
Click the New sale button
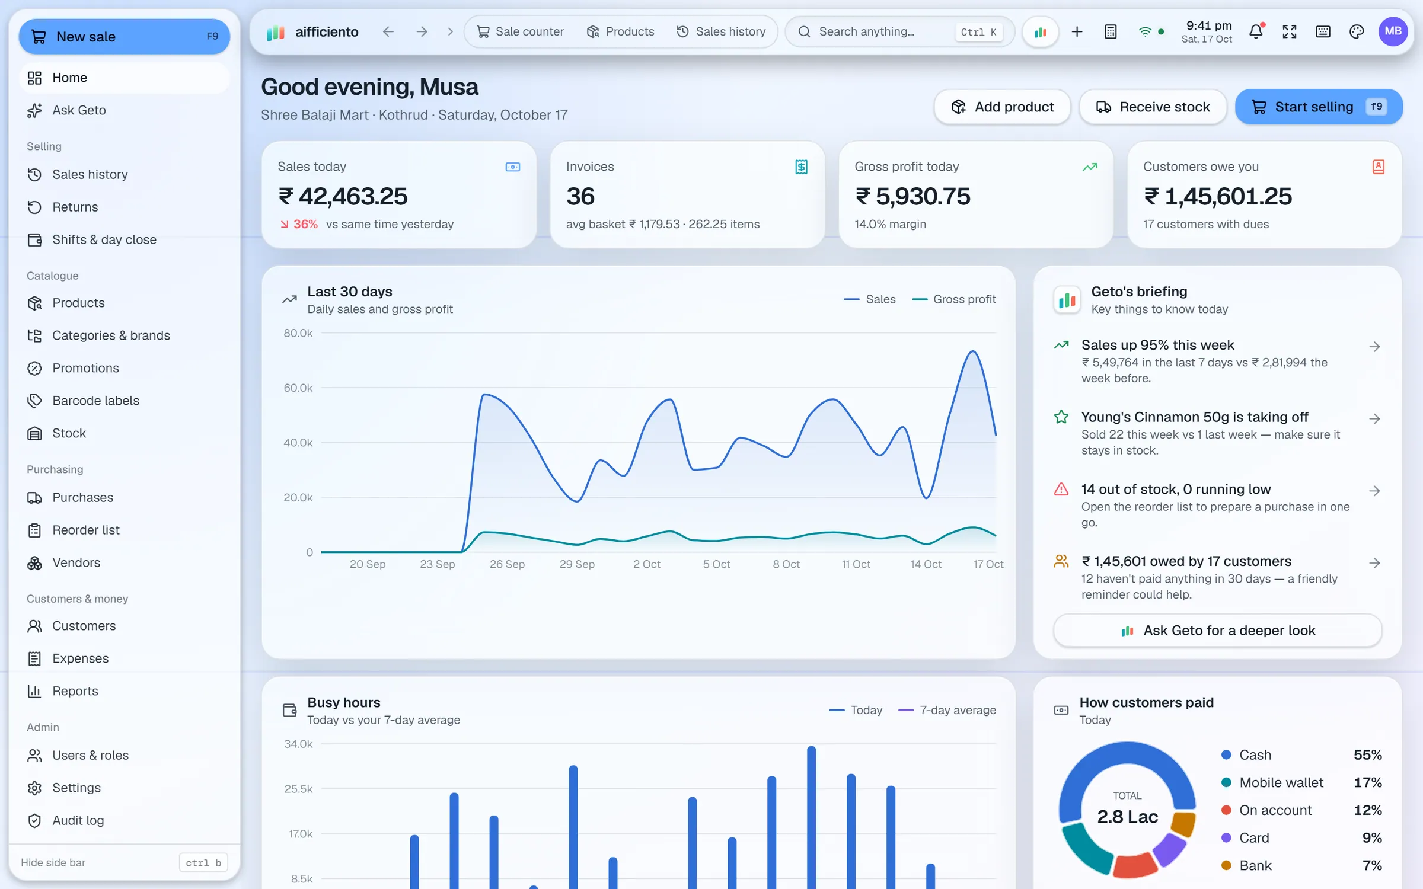124,37
